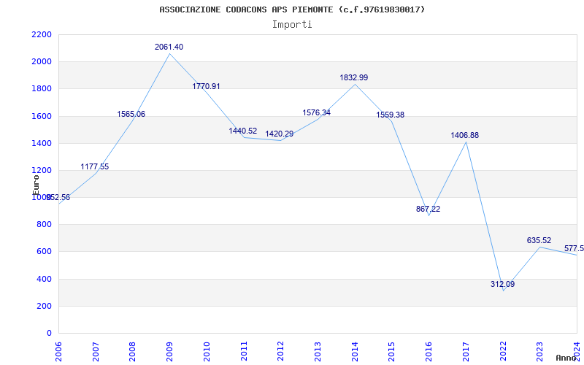Select the 867.22 data label

pos(428,209)
